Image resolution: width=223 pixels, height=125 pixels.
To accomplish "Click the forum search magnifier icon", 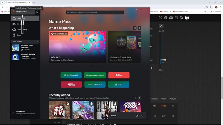I will pyautogui.click(x=182, y=18).
